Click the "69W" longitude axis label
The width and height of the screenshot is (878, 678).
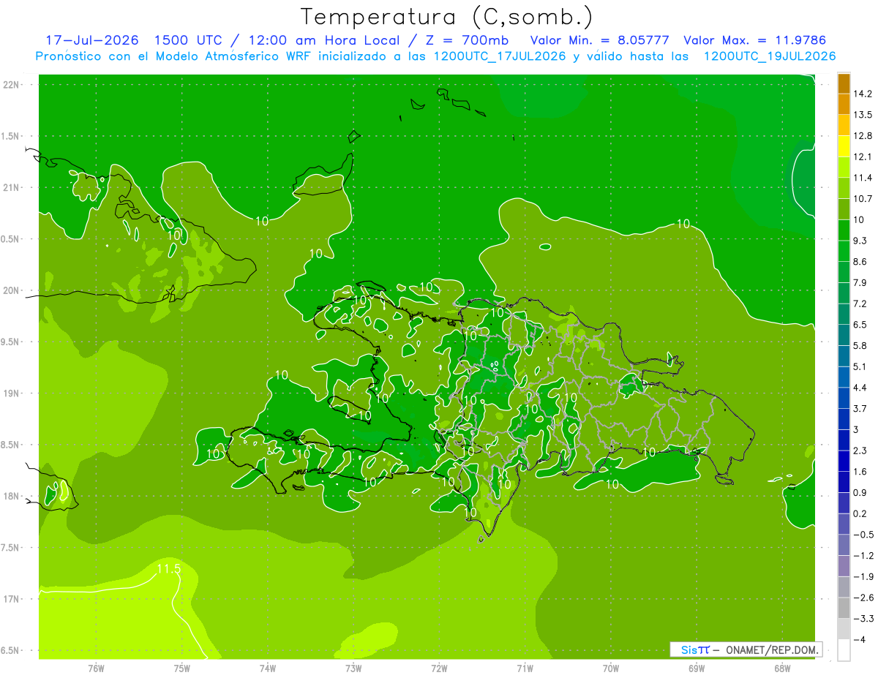[696, 668]
